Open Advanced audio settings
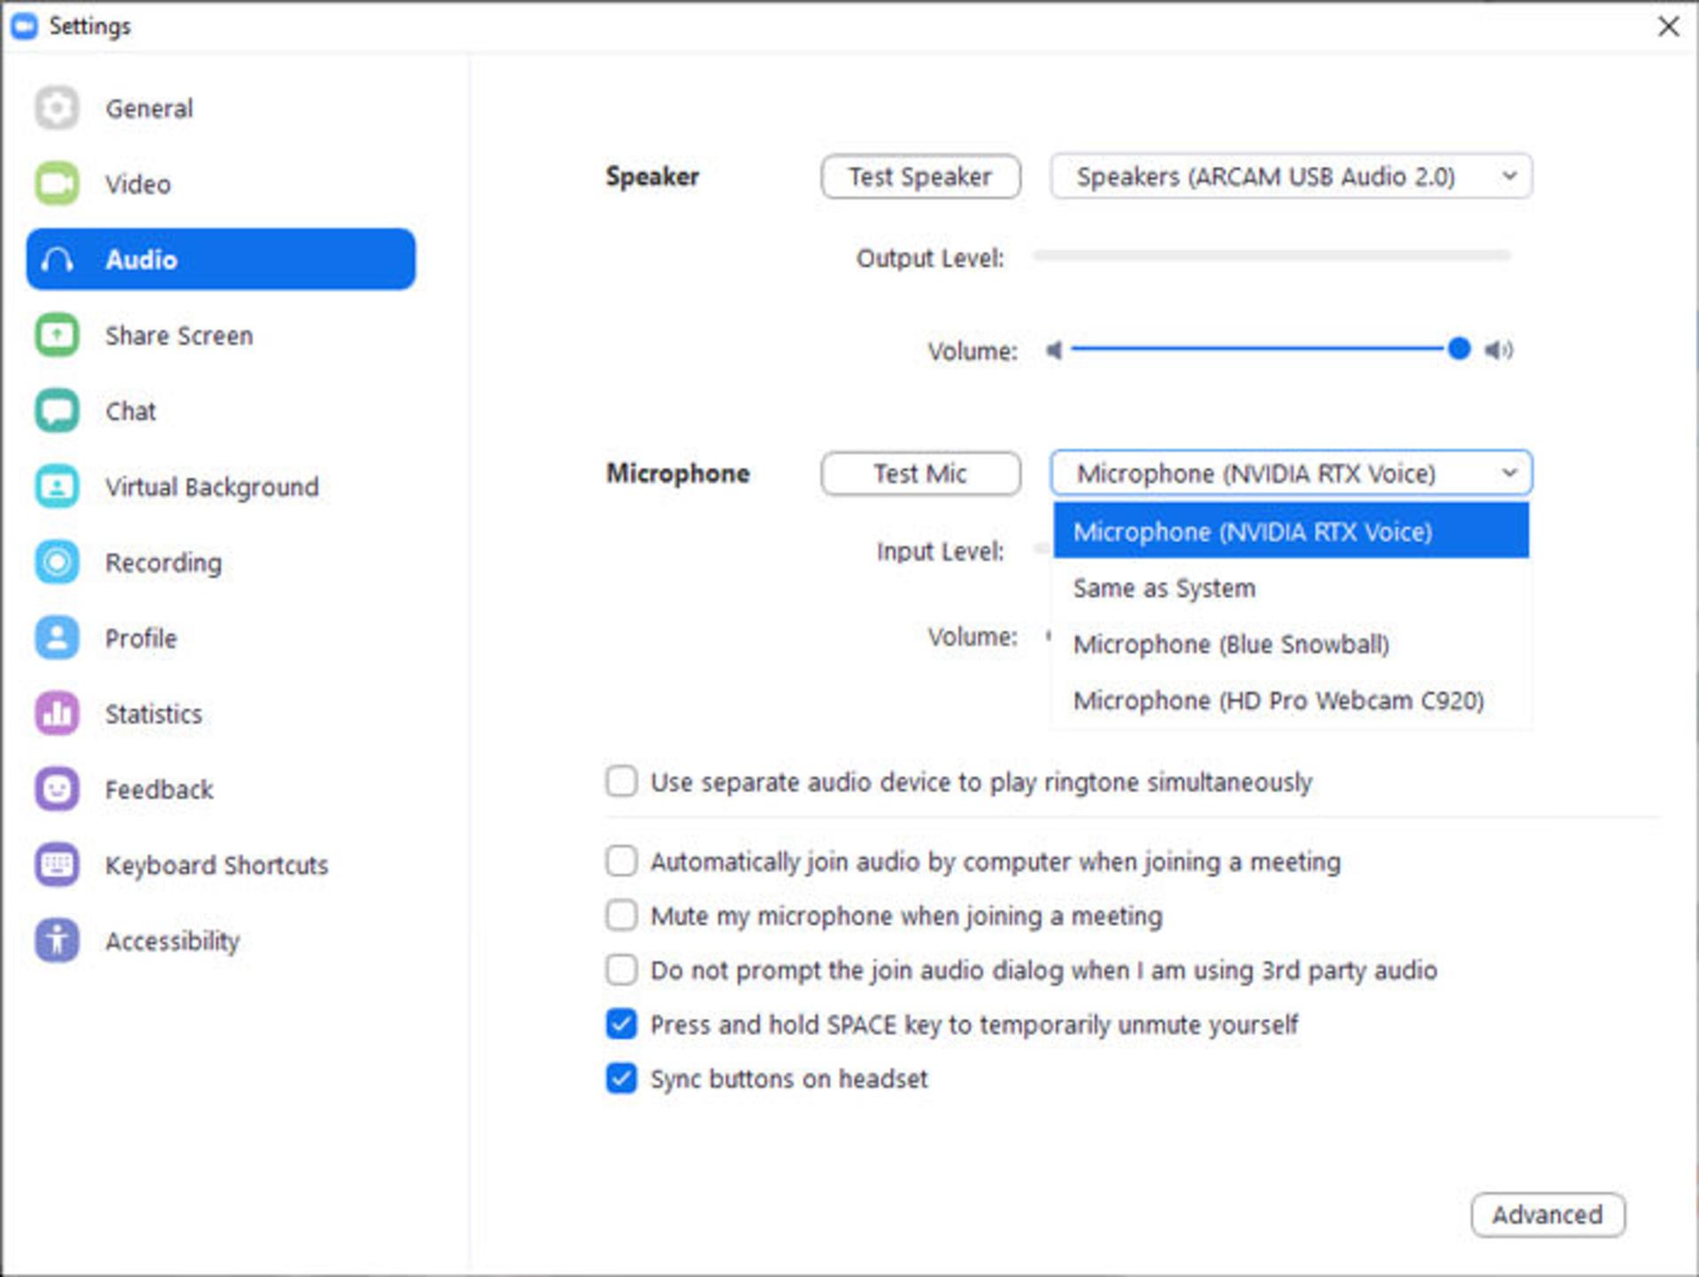The height and width of the screenshot is (1277, 1699). point(1548,1214)
